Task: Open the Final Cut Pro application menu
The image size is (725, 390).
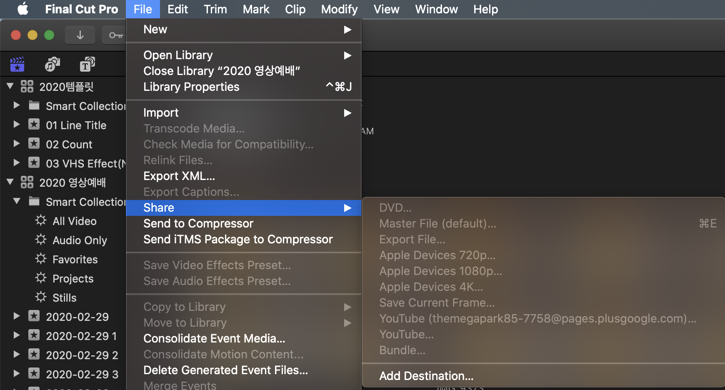Action: click(82, 9)
